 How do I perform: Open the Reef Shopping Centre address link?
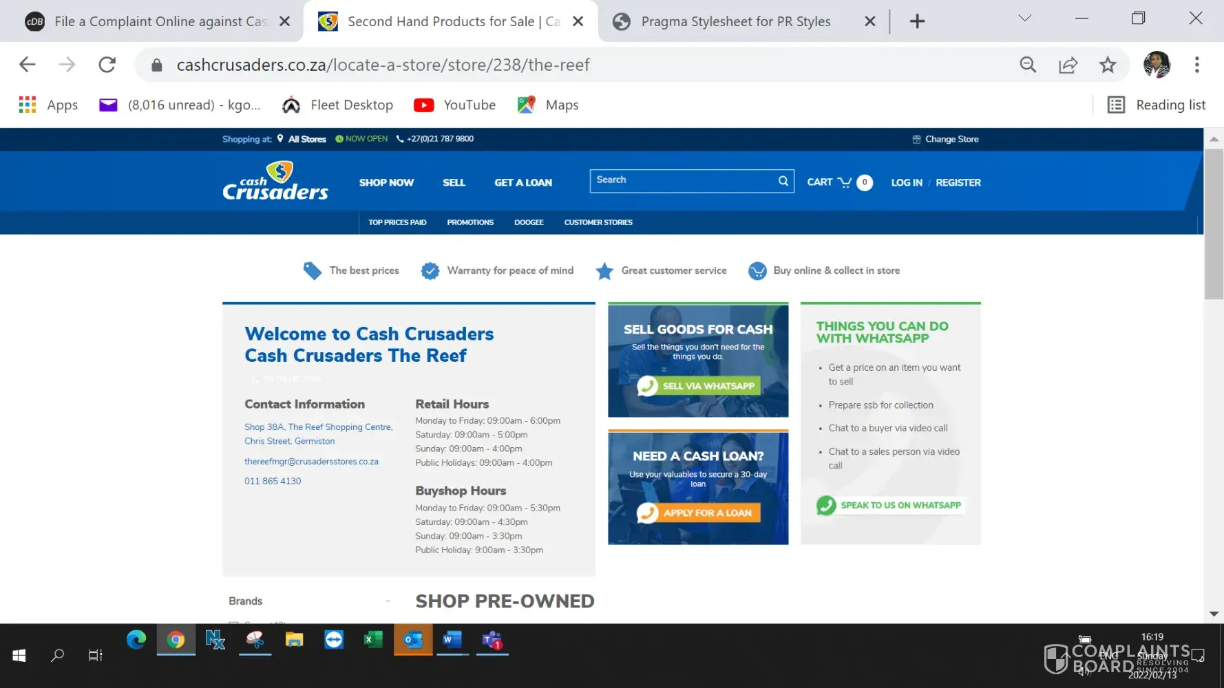point(319,434)
